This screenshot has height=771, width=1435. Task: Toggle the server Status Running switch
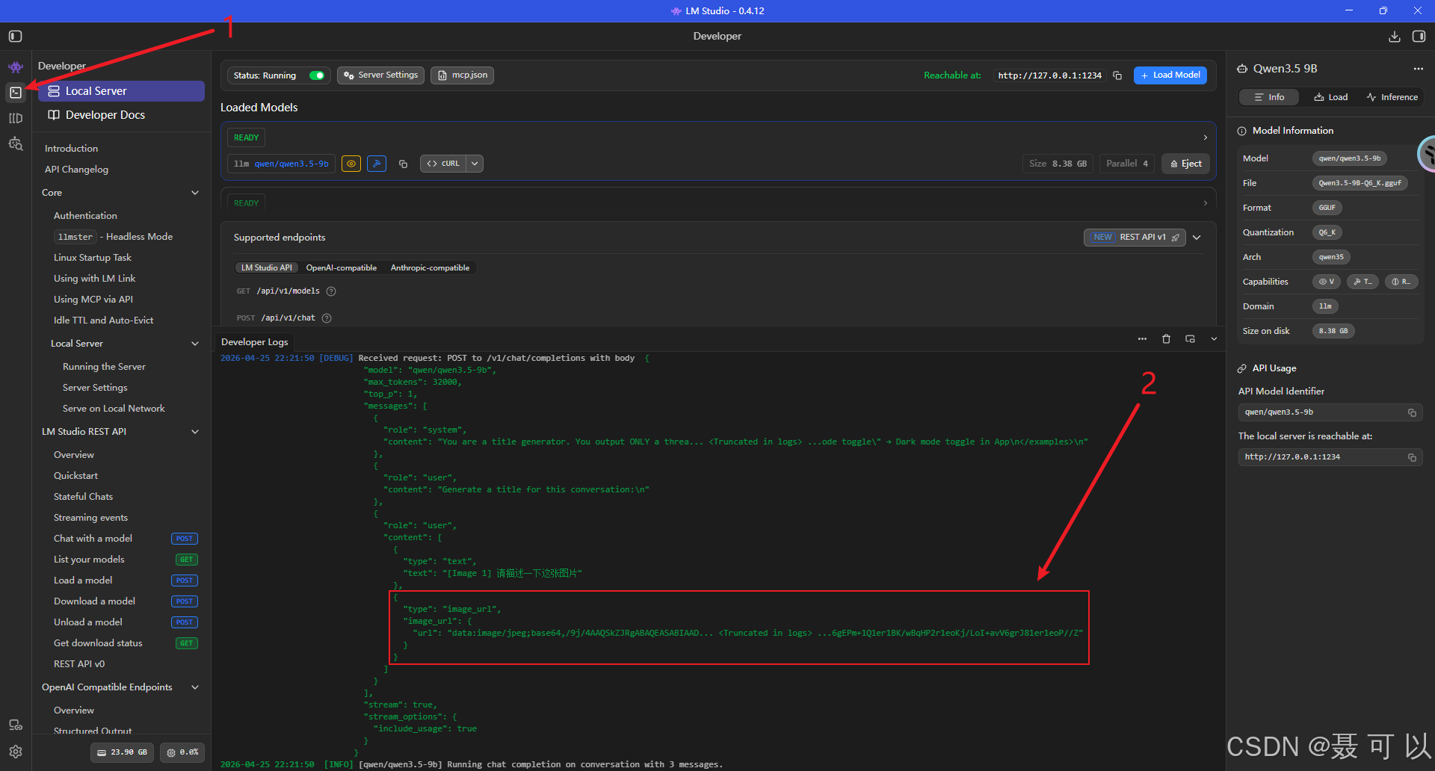tap(317, 75)
